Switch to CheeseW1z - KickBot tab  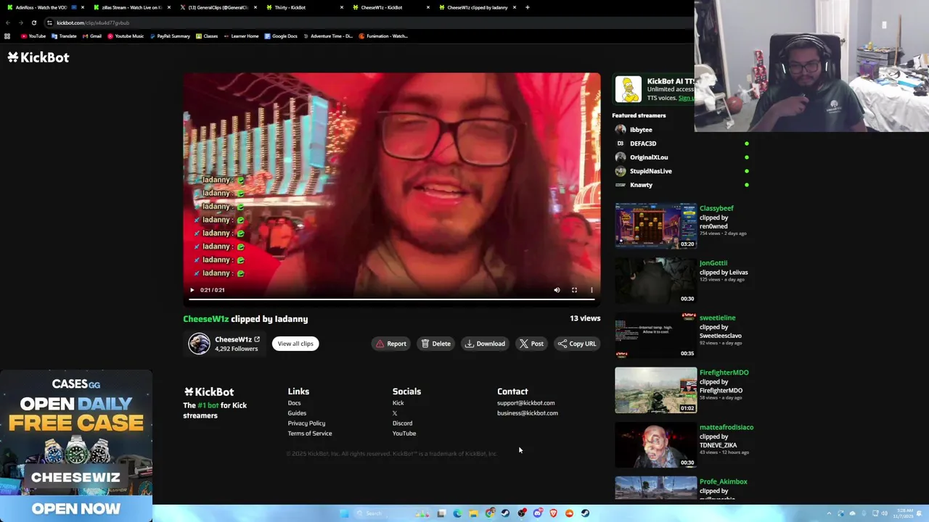pyautogui.click(x=390, y=7)
